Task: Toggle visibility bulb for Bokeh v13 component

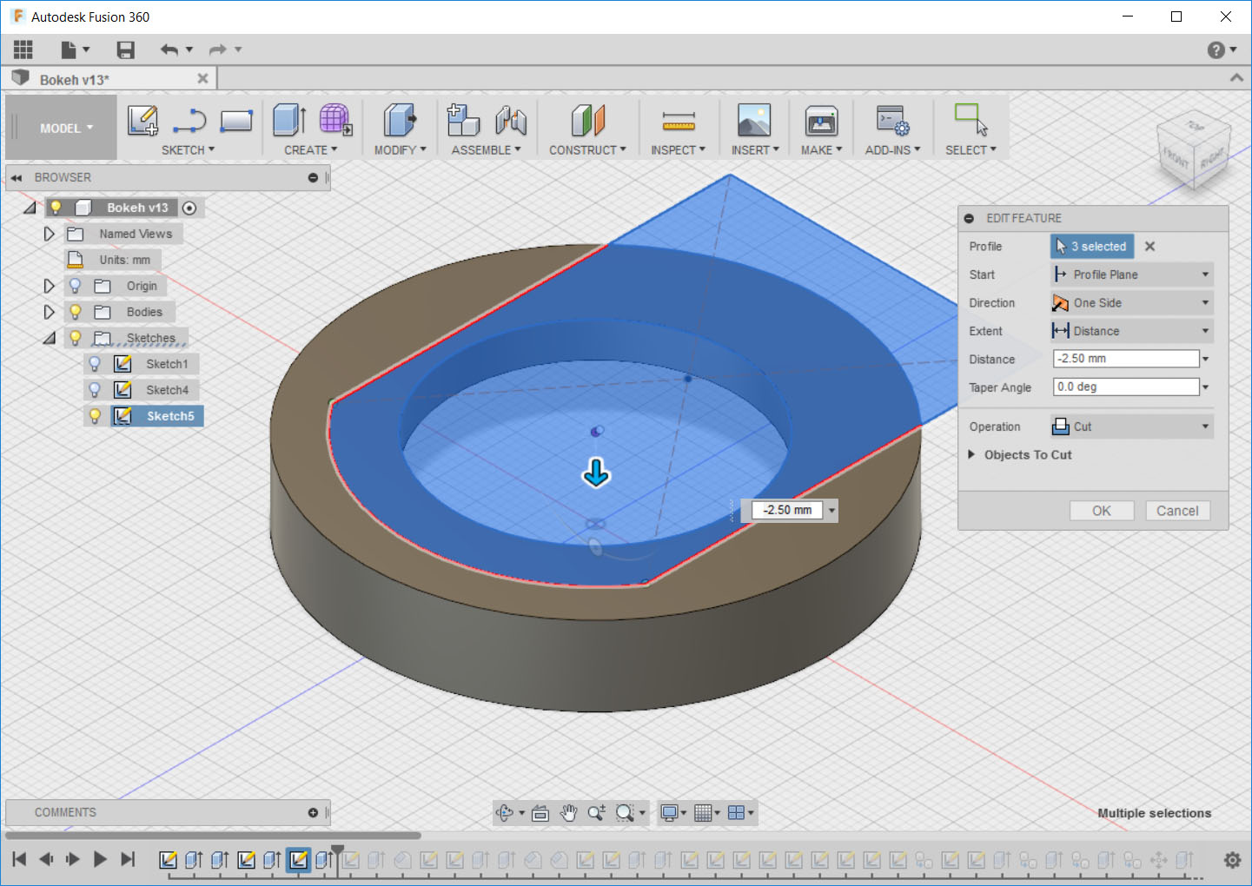Action: pos(56,208)
